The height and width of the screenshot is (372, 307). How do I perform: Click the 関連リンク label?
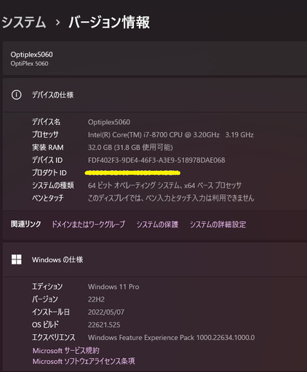pyautogui.click(x=25, y=224)
